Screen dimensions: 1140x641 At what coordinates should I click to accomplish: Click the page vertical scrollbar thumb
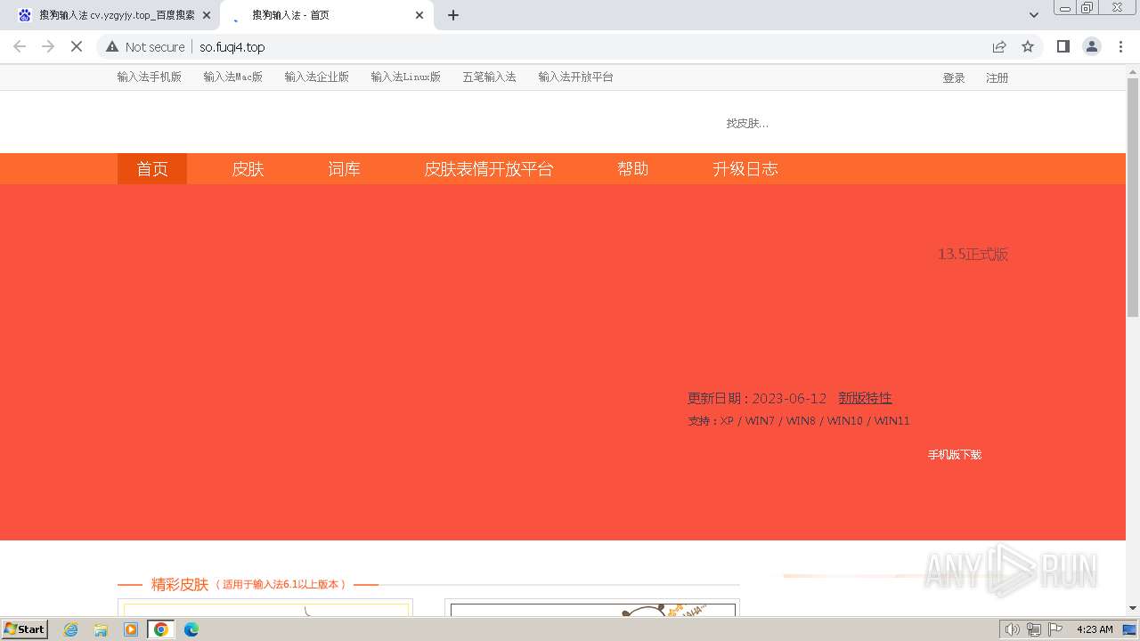1133,197
